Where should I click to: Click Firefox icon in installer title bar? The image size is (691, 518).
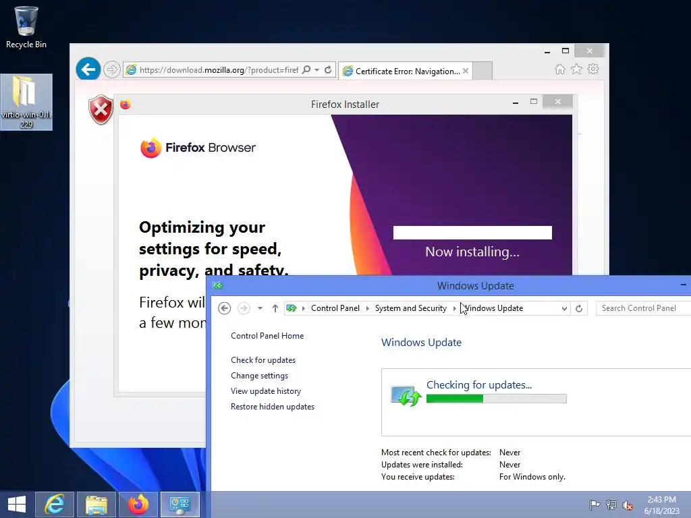(x=125, y=105)
